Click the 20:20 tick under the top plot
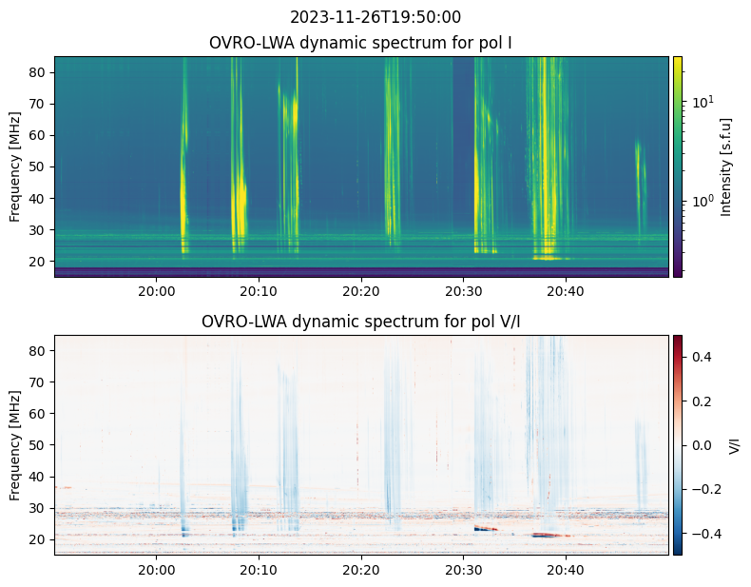751x587 pixels. click(361, 291)
